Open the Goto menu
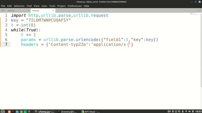 pos(44,6)
